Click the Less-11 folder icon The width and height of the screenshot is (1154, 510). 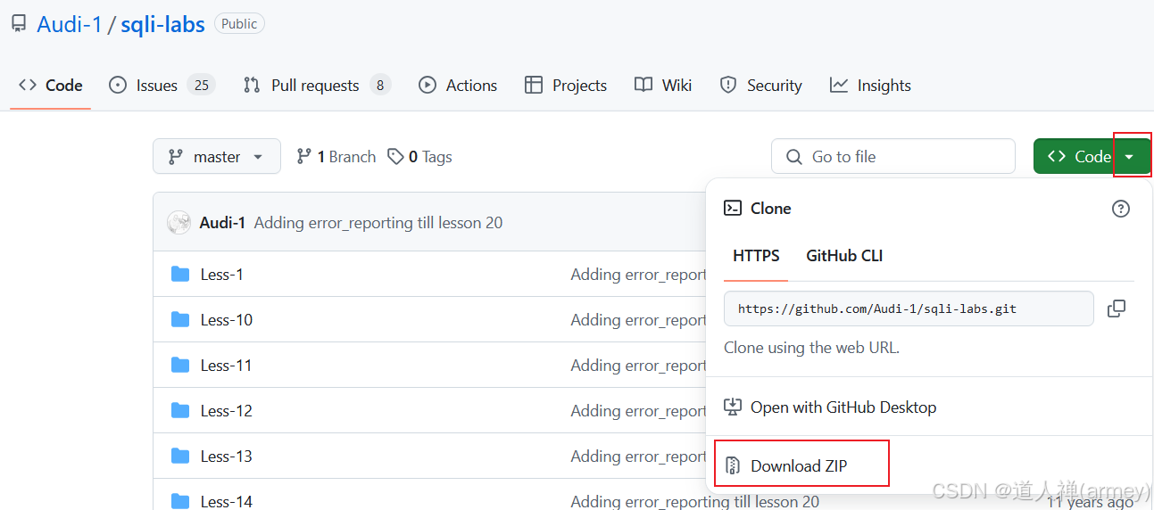click(180, 365)
